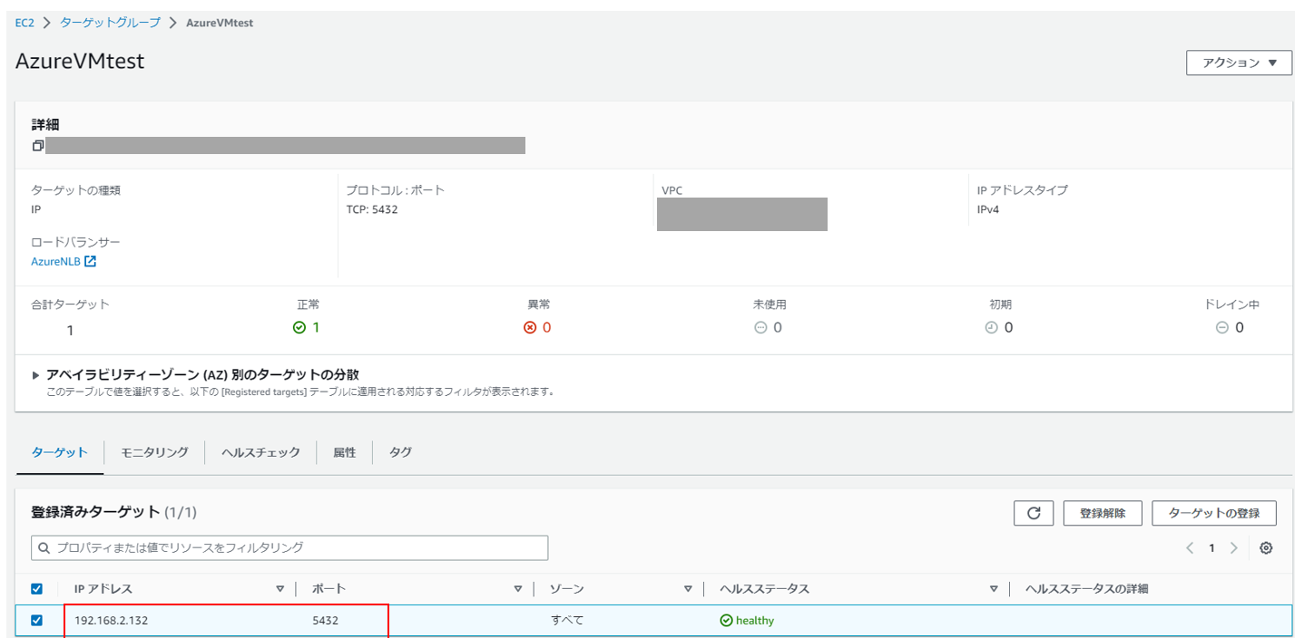1304x638 pixels.
Task: Click the search magnifier icon in filter box
Action: pos(44,548)
